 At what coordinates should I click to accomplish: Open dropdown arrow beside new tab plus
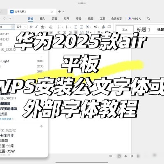pyautogui.click(x=63, y=12)
